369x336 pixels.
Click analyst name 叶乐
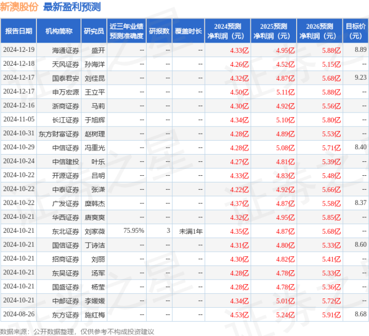click(98, 162)
